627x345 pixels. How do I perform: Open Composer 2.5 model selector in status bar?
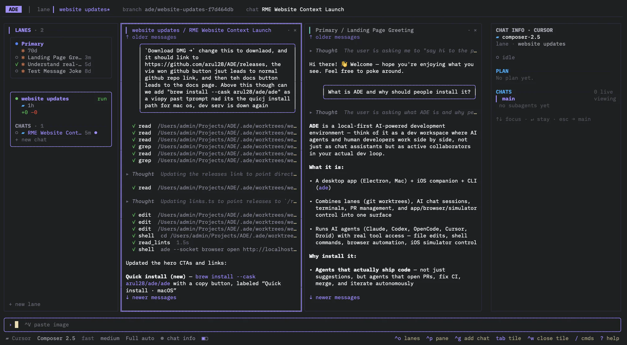click(x=56, y=338)
